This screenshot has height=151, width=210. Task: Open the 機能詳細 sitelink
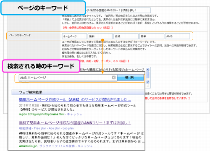click(25, 128)
